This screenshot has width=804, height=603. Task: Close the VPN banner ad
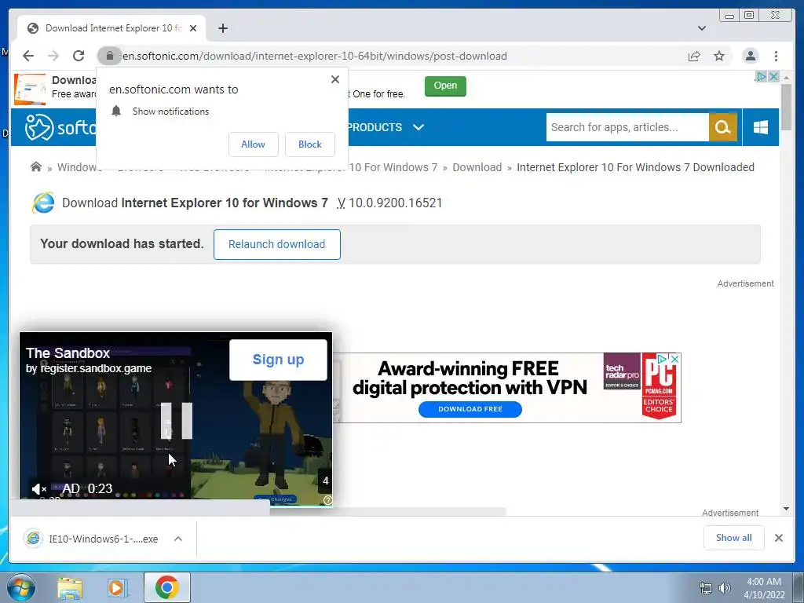click(x=674, y=359)
